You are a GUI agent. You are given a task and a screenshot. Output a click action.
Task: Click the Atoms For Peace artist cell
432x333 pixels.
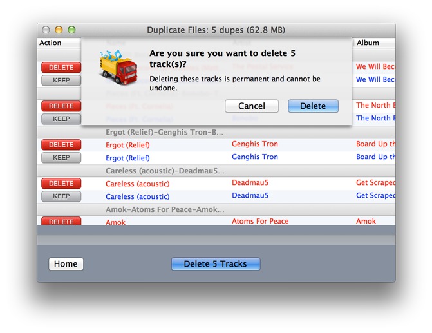coord(260,221)
